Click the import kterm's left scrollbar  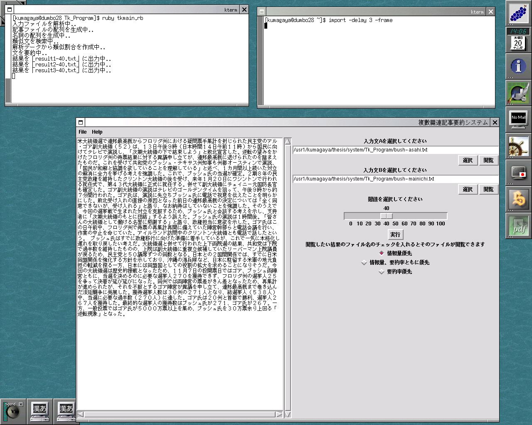261,61
